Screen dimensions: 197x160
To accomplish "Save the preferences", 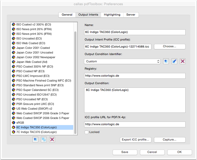I will (125, 152).
